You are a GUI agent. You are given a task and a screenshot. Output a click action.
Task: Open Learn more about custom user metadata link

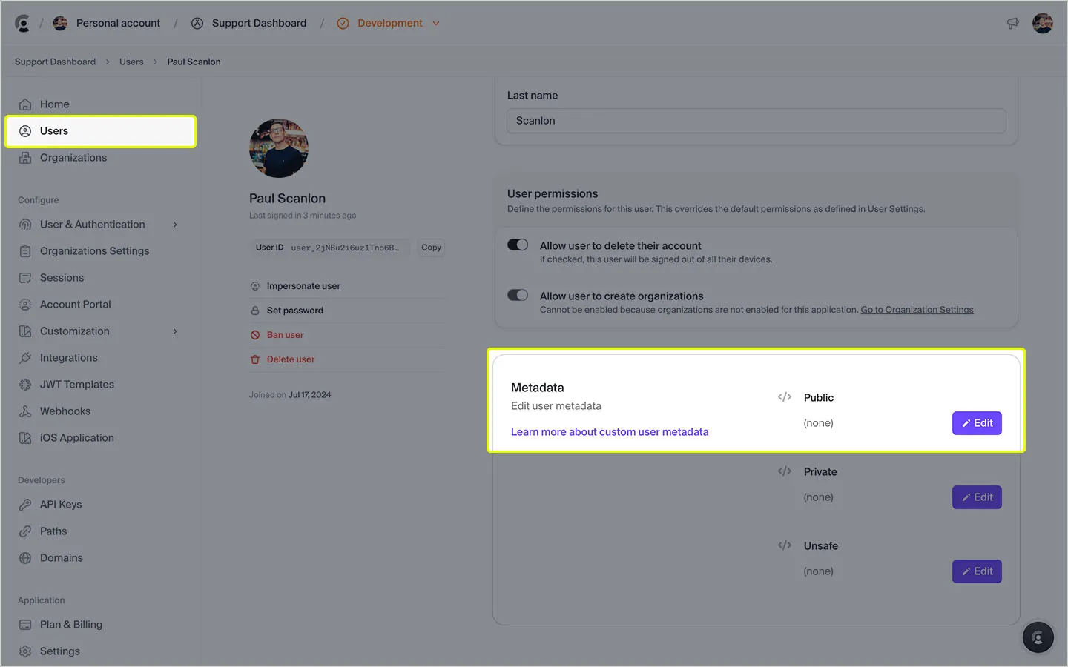610,432
